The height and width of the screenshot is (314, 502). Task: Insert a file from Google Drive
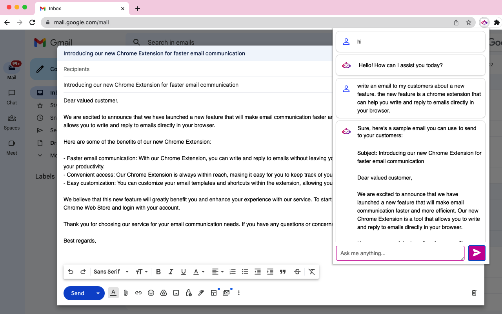click(164, 293)
